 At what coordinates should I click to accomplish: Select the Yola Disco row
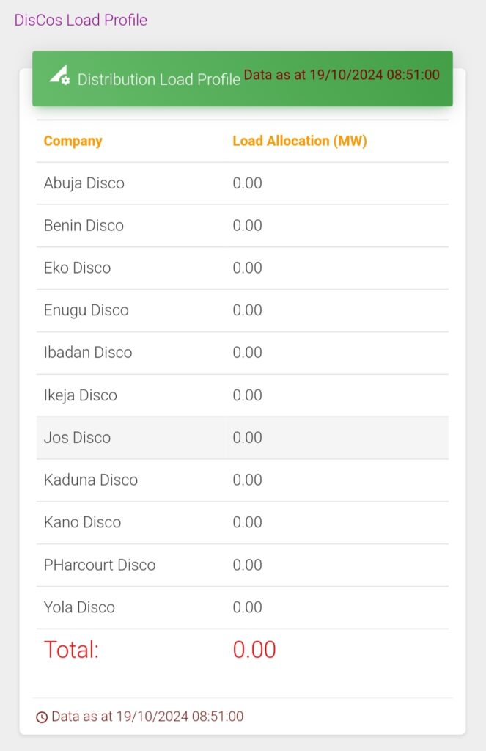coord(243,607)
